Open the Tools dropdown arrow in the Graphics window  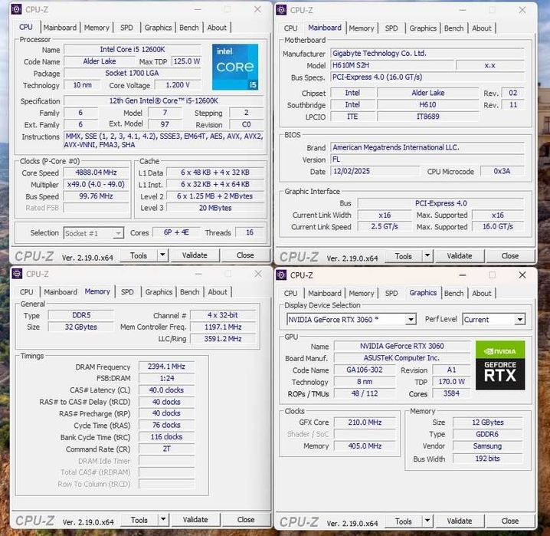click(427, 521)
